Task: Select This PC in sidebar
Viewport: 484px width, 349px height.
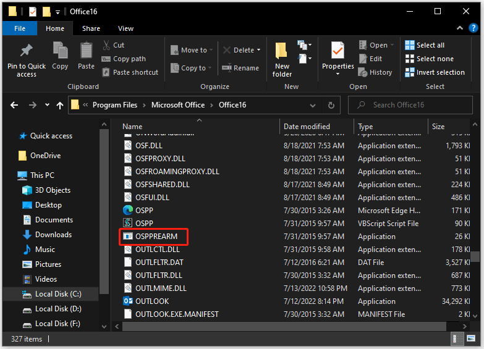Action: [36, 175]
